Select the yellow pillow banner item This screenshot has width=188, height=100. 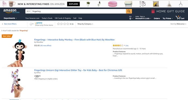pos(156,4)
